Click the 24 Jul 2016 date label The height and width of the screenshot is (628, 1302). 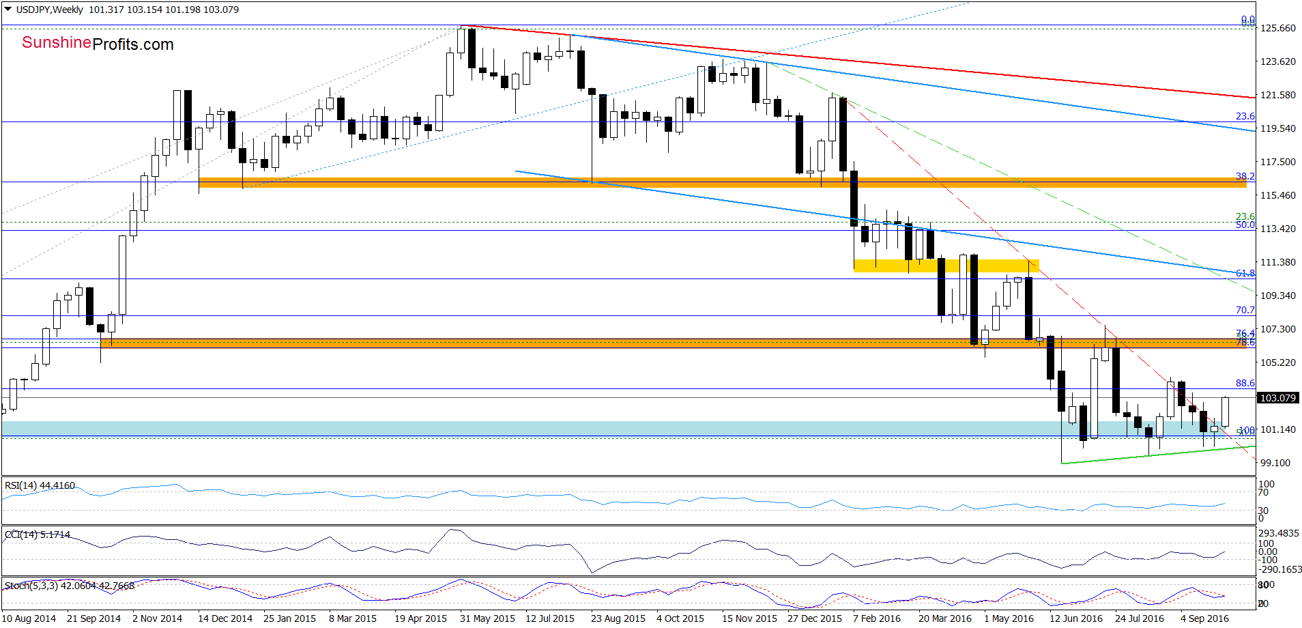[1140, 618]
